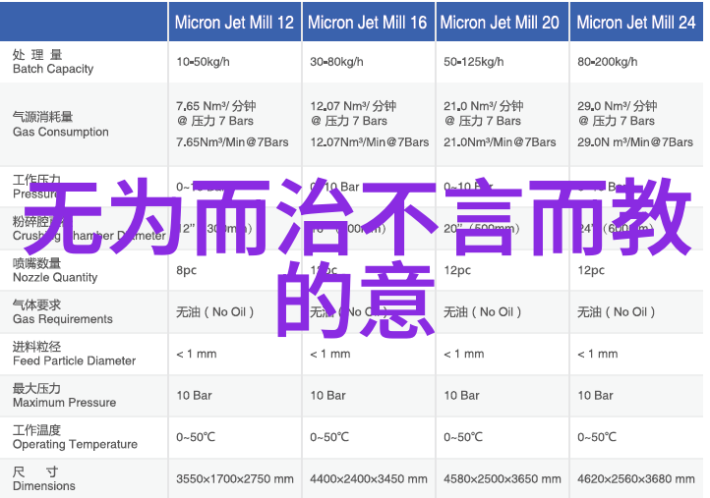Click 0~50℃ under Jet Mill 16
The width and height of the screenshot is (710, 498).
pyautogui.click(x=329, y=437)
